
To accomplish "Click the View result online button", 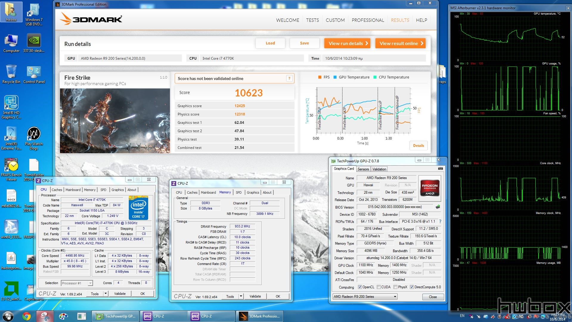I will [x=400, y=43].
